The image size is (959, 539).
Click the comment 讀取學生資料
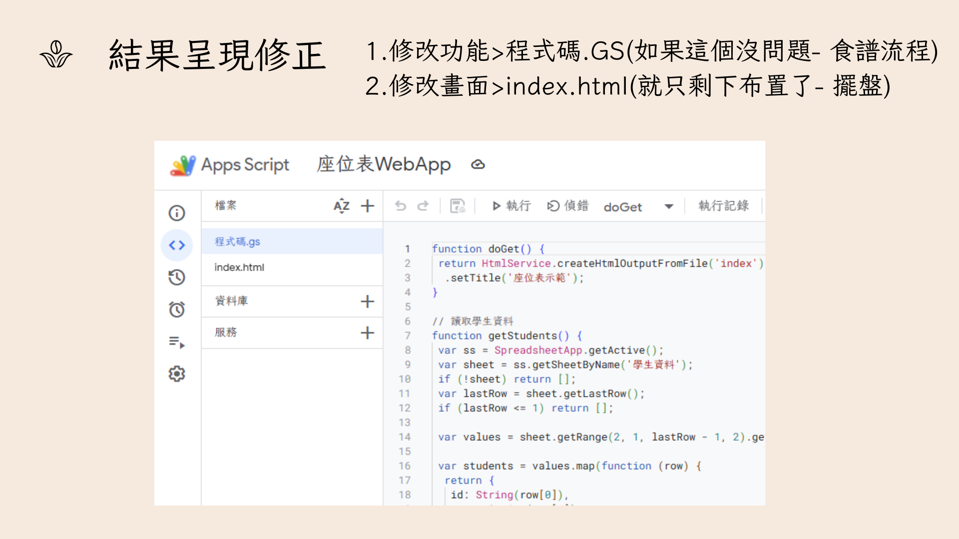[473, 321]
